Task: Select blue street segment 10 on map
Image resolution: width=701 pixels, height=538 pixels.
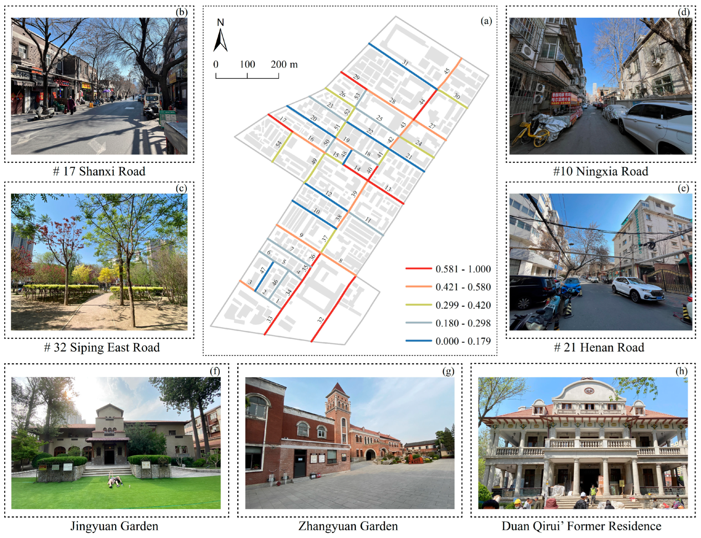Action: pos(314,215)
